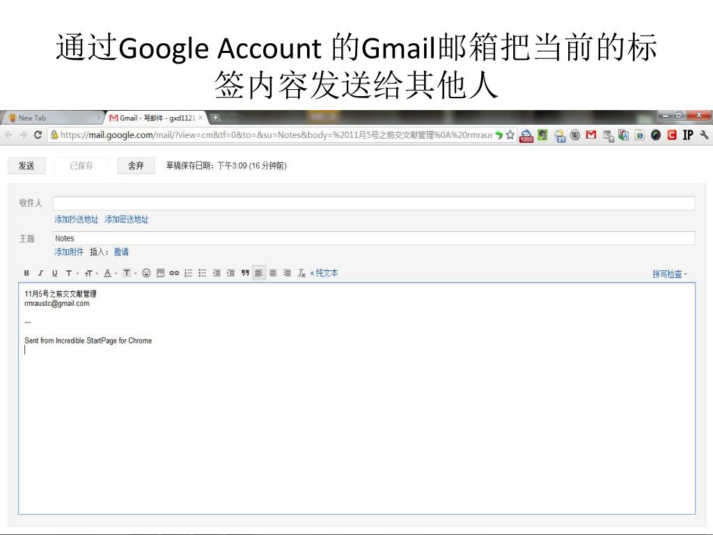Open the Wikipedia extension

click(x=575, y=134)
